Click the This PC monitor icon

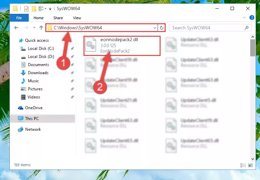click(21, 119)
